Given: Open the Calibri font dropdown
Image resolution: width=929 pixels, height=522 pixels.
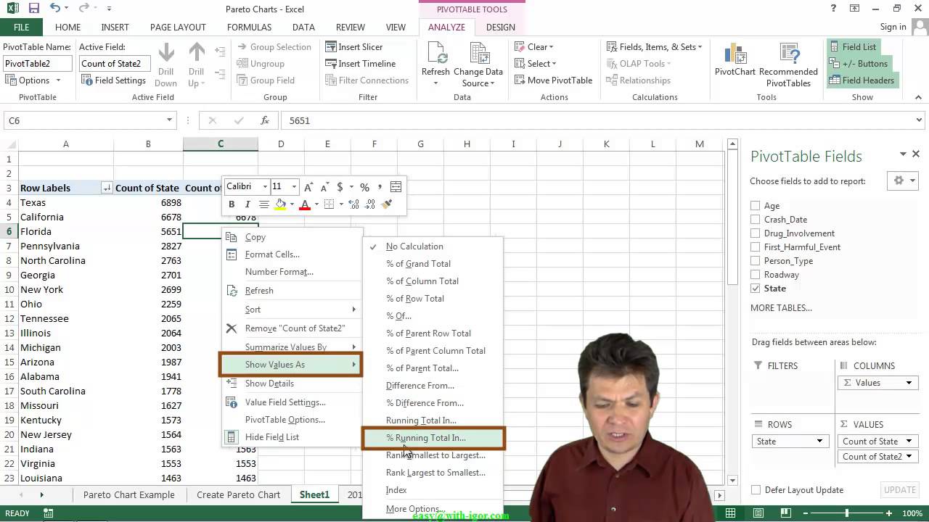Looking at the screenshot, I should point(265,187).
